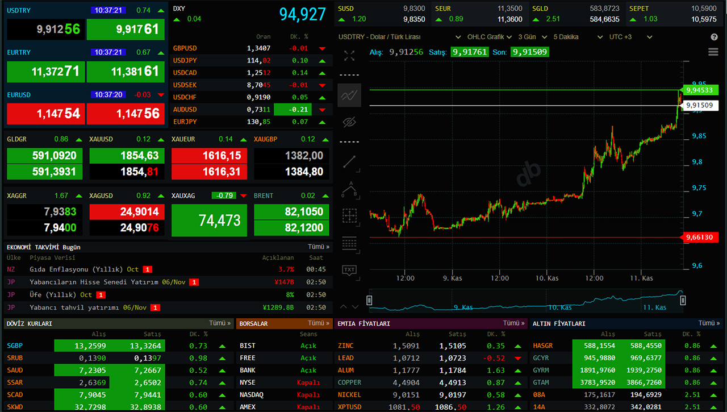Image resolution: width=727 pixels, height=412 pixels.
Task: Select the TXT text annotation tool
Action: click(349, 270)
